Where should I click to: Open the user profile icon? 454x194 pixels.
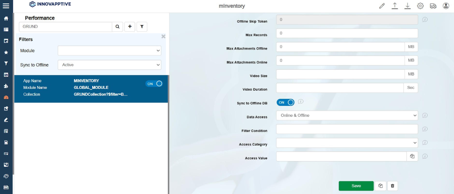pyautogui.click(x=446, y=6)
